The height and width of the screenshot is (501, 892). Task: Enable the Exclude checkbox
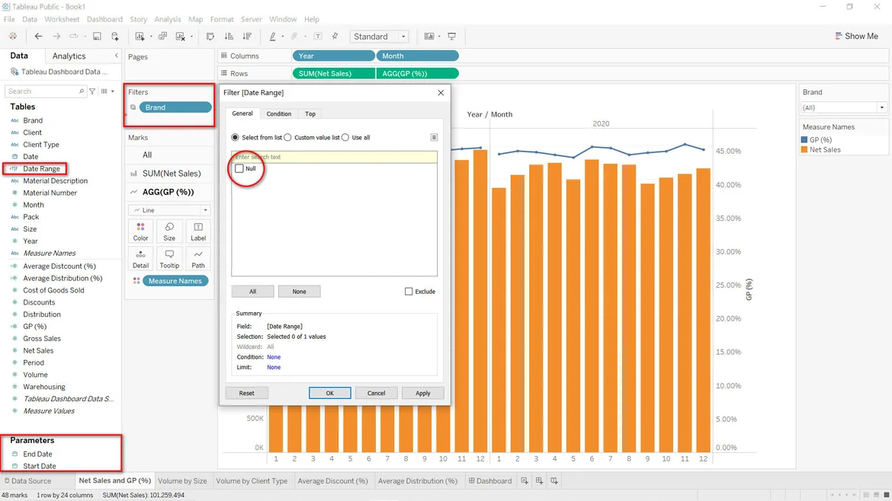[x=409, y=292]
